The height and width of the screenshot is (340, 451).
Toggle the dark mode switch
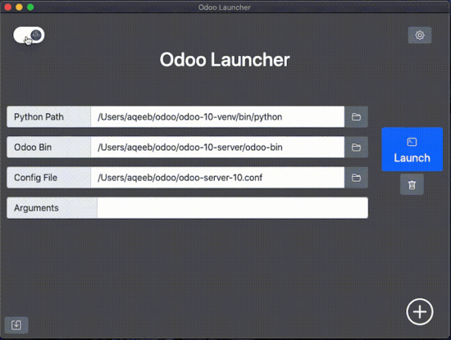coord(29,35)
